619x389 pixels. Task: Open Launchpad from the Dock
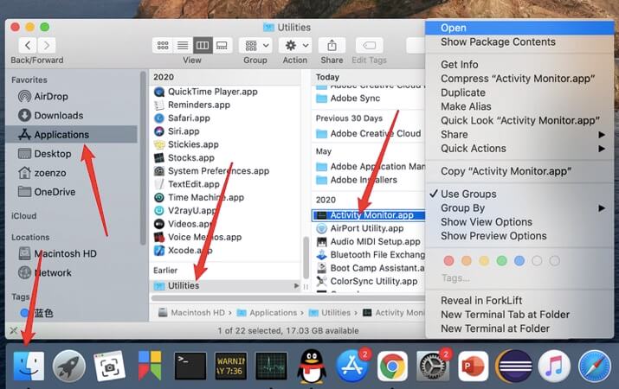[x=69, y=367]
